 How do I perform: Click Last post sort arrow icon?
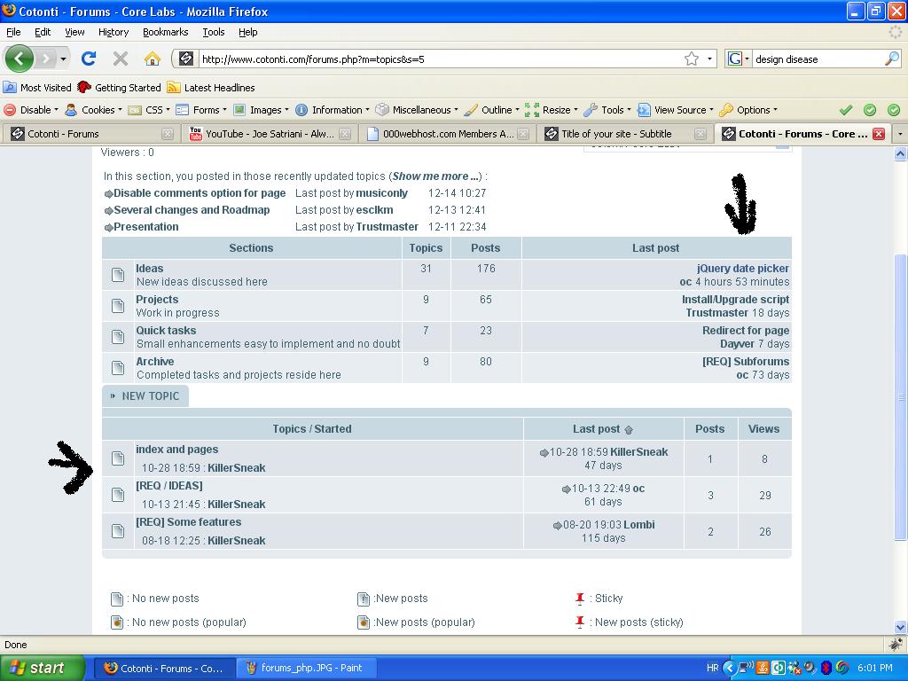tap(629, 430)
